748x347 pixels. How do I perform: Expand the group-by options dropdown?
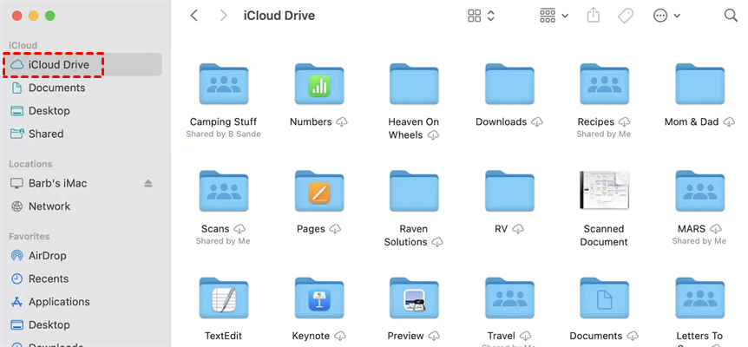(554, 16)
